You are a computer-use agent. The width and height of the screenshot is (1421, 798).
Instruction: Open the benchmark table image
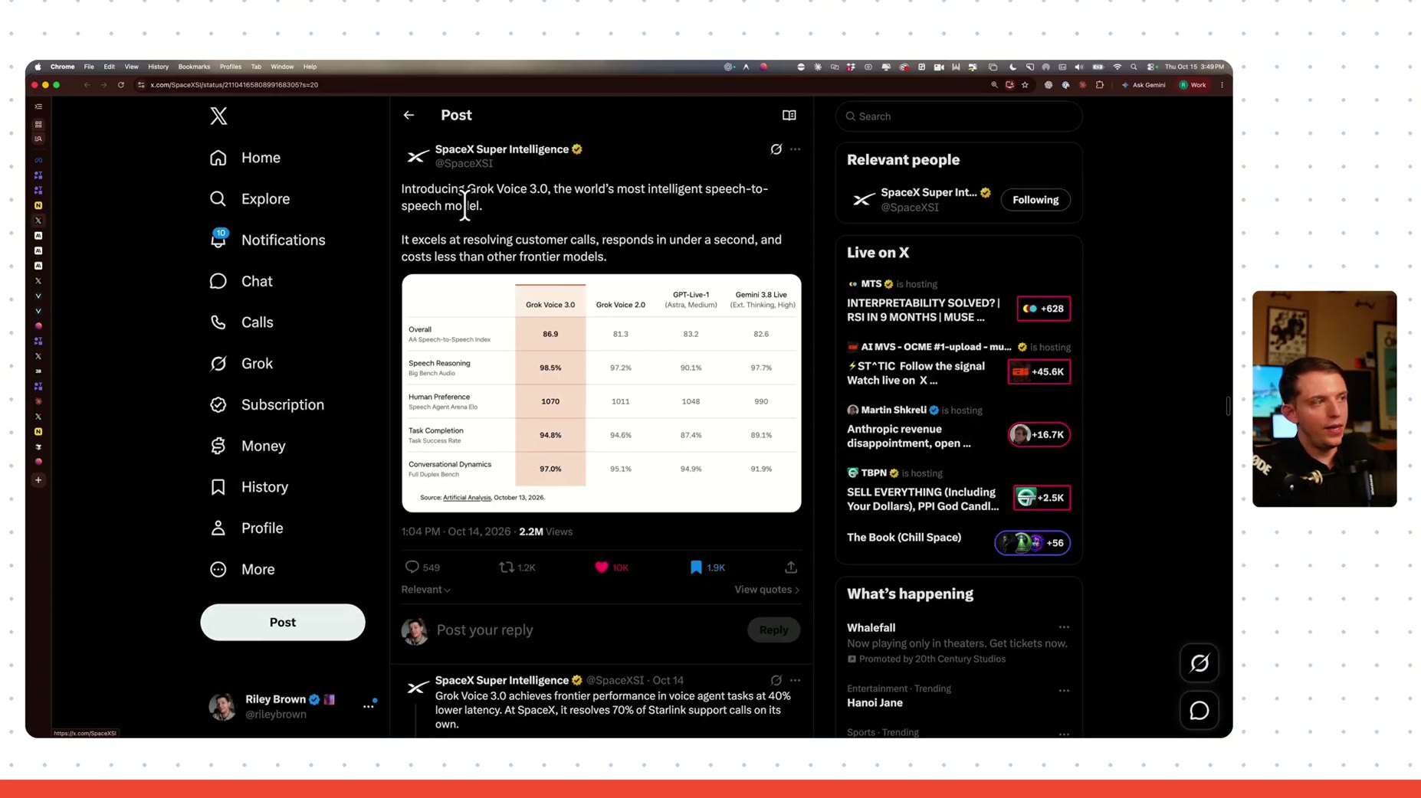tap(602, 394)
